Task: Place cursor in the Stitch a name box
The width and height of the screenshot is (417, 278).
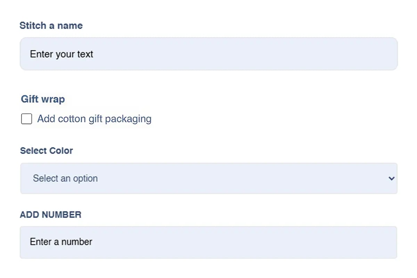Action: point(208,54)
